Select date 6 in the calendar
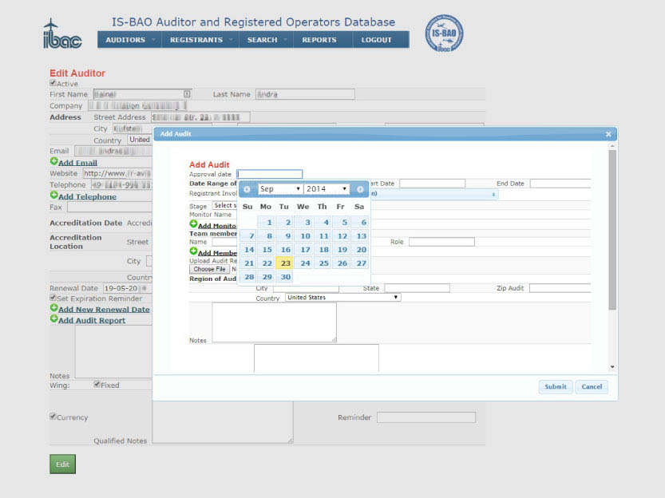The image size is (665, 498). [360, 222]
